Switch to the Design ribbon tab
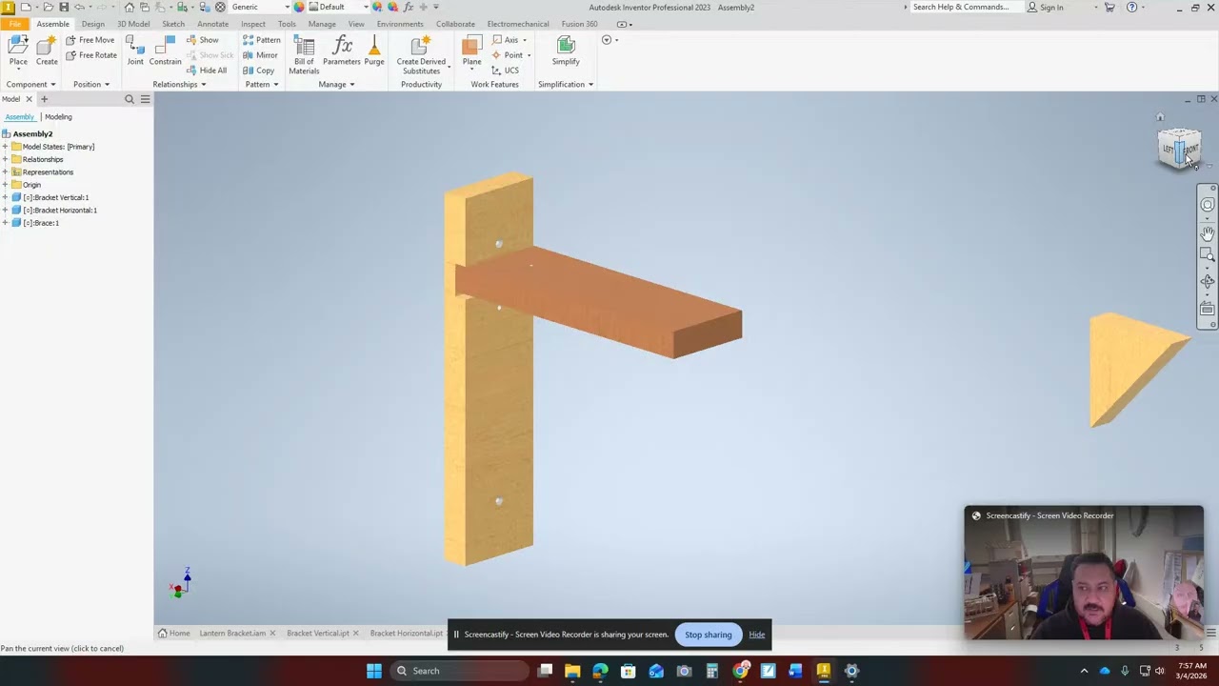Viewport: 1219px width, 686px height. pyautogui.click(x=92, y=24)
